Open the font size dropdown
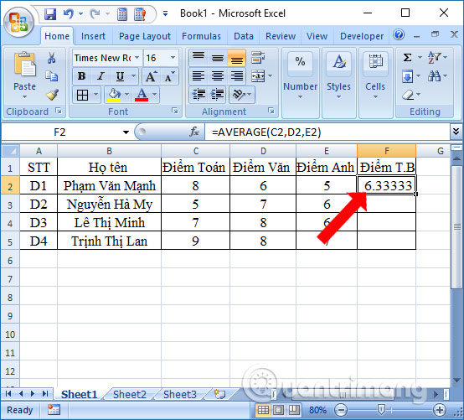 [x=173, y=58]
